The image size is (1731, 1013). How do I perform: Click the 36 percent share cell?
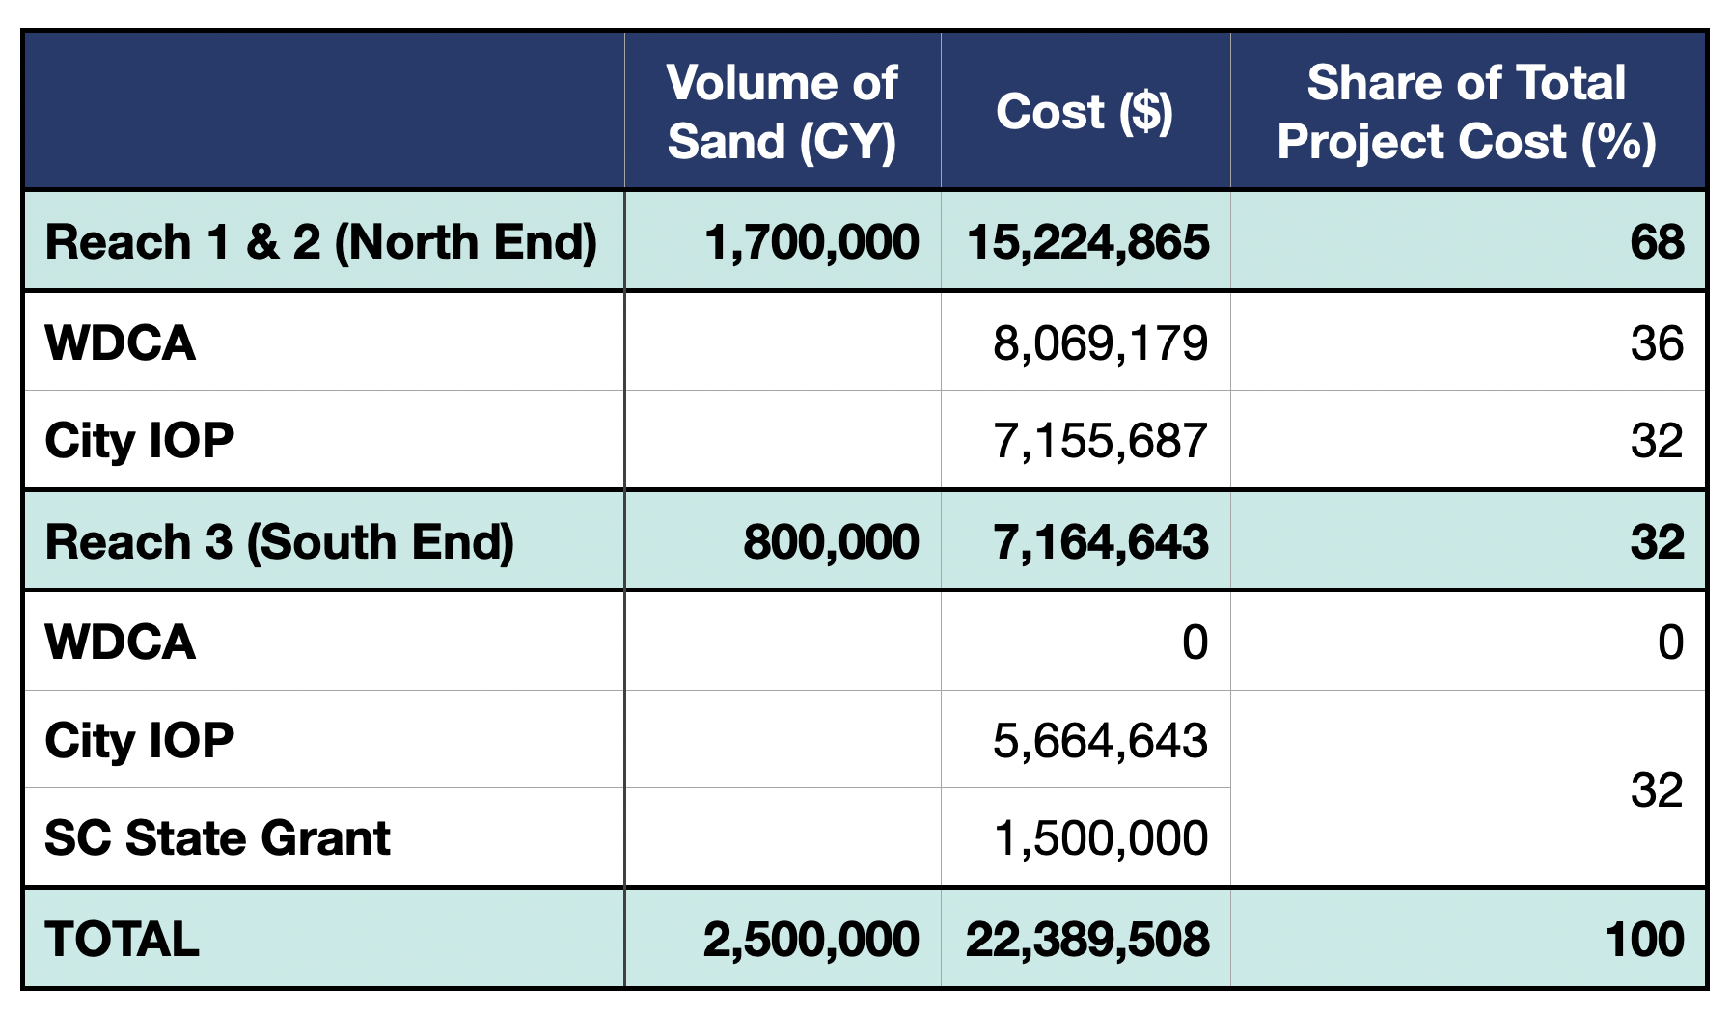tap(1468, 342)
